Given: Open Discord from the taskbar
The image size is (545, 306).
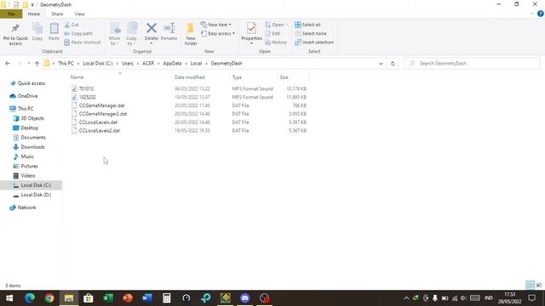Looking at the screenshot, I should (245, 298).
